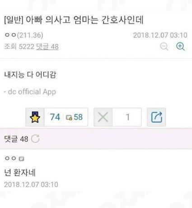Click the zoom-in magnifier icon
Image resolution: width=192 pixels, height=208 pixels.
(x=180, y=46)
